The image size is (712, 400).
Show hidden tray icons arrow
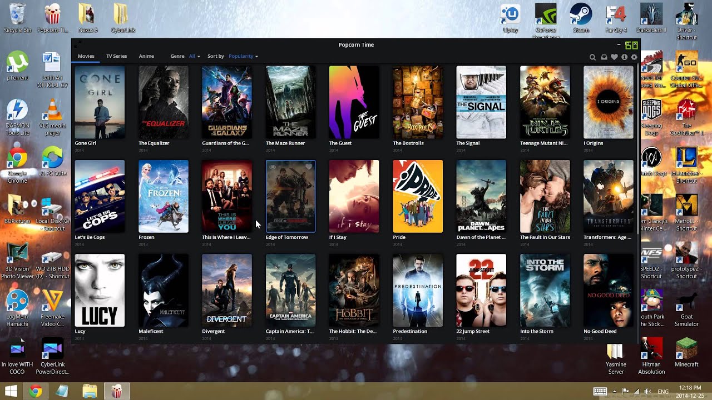click(615, 391)
